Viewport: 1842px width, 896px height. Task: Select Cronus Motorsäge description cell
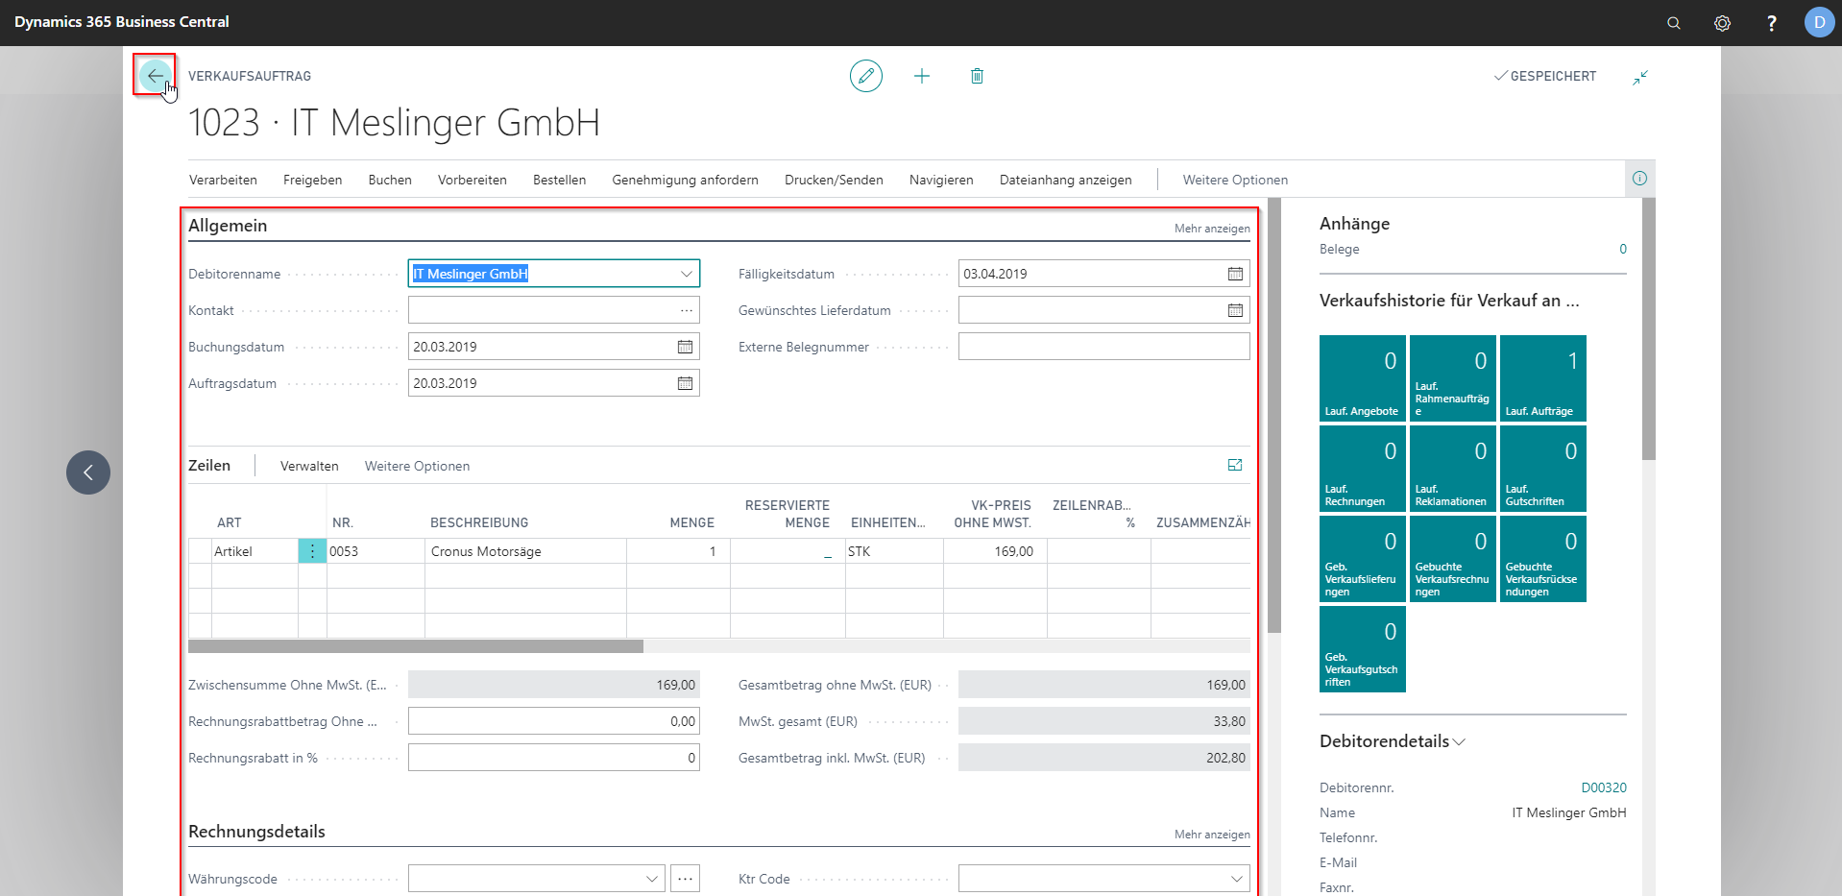coord(525,551)
